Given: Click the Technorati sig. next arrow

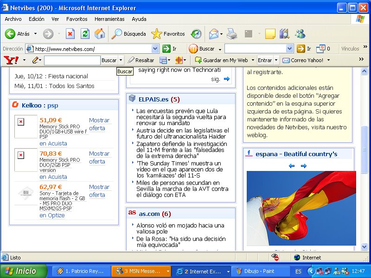Looking at the screenshot, I should tap(227, 79).
